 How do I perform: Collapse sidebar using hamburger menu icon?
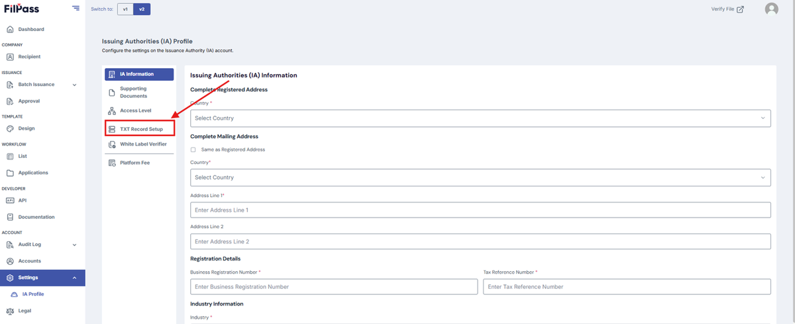(76, 9)
